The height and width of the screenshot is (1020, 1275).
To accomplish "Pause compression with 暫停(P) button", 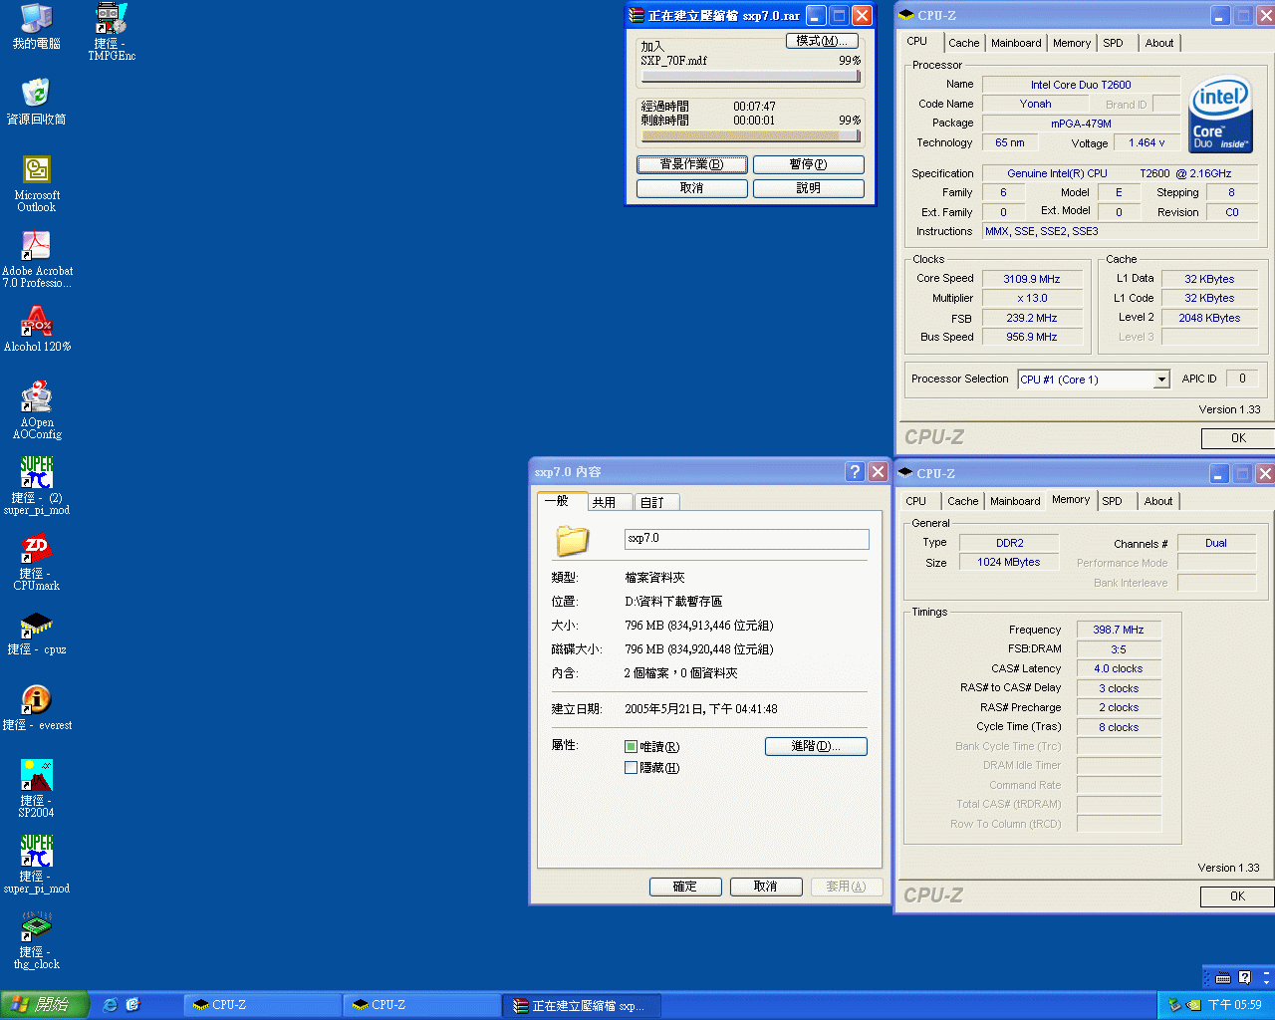I will 808,164.
